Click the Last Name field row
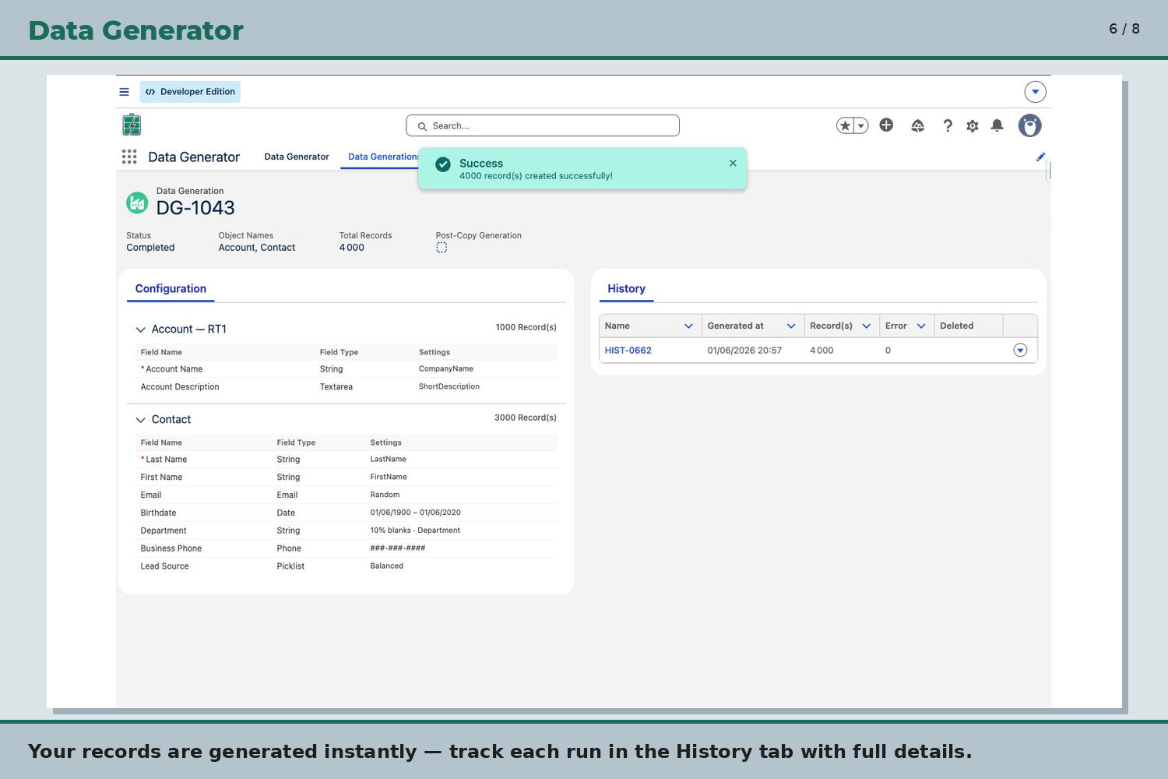 point(346,460)
